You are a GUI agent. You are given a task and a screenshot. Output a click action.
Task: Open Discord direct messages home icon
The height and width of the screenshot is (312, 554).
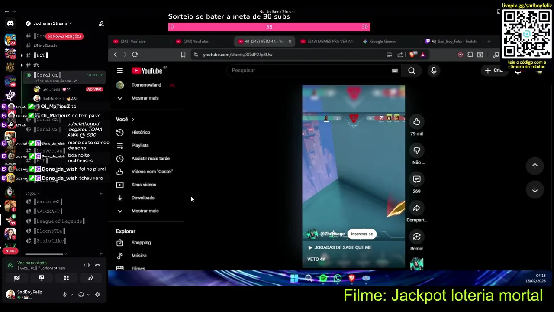(x=10, y=23)
